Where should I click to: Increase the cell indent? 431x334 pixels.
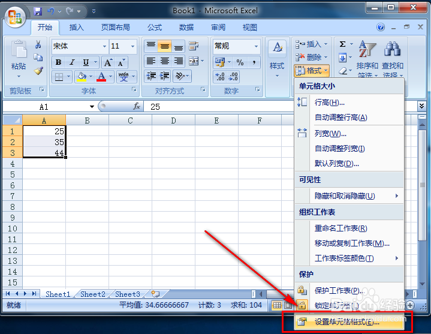[x=164, y=76]
